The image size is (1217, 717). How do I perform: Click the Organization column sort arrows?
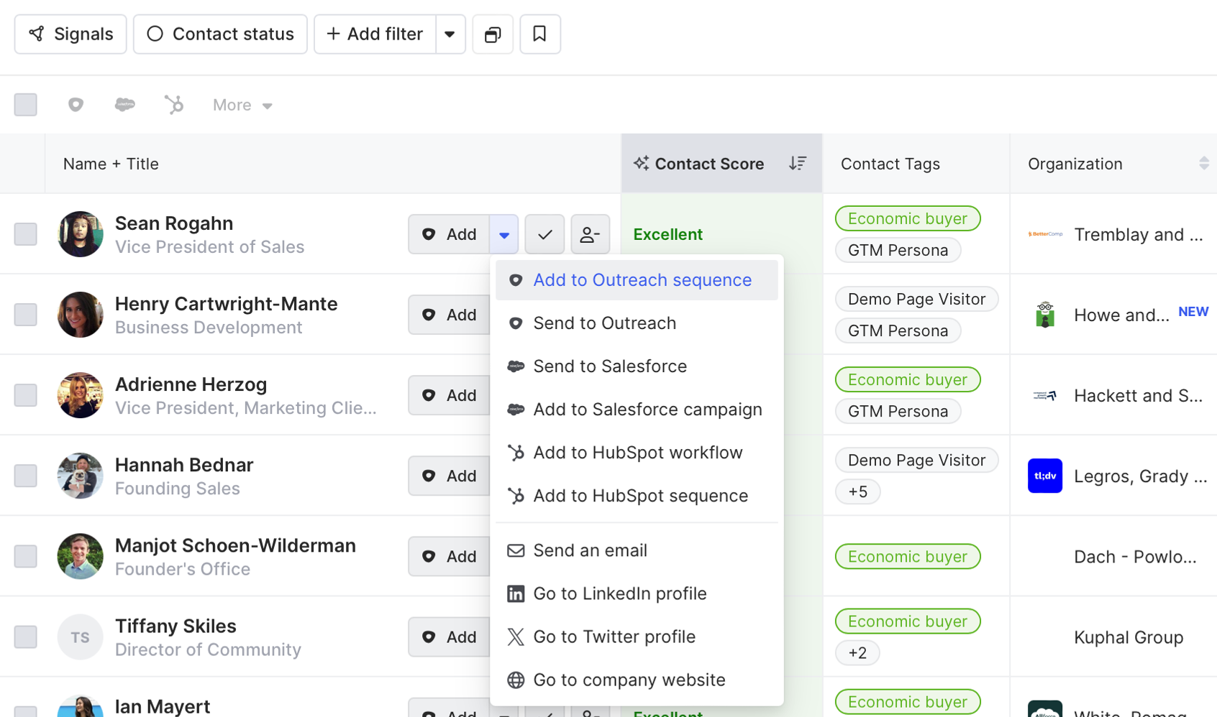(x=1203, y=164)
